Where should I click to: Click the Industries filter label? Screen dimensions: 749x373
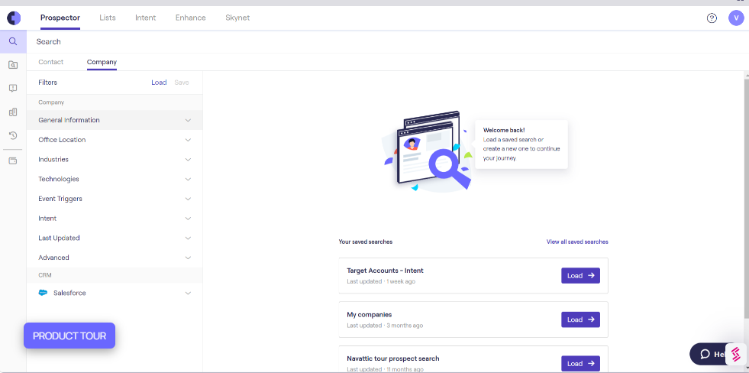pyautogui.click(x=53, y=160)
